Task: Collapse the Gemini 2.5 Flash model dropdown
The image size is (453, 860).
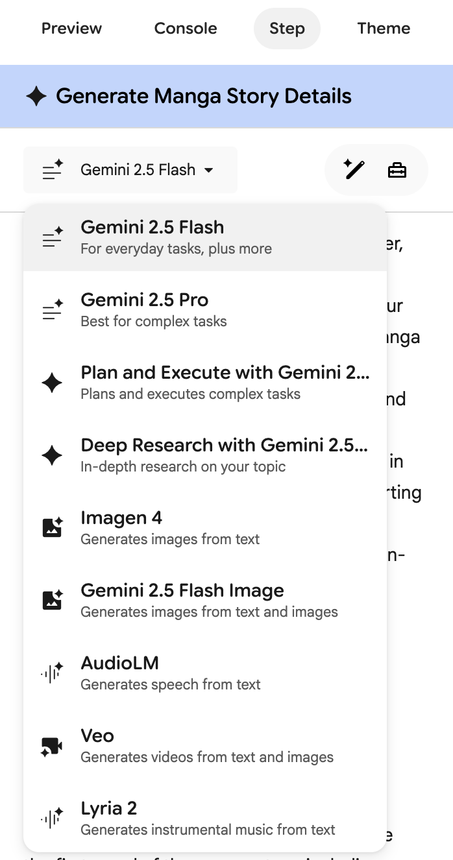Action: (130, 170)
